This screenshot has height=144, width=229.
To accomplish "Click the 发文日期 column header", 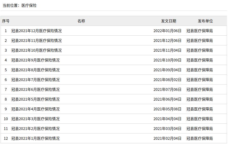I will (169, 21).
